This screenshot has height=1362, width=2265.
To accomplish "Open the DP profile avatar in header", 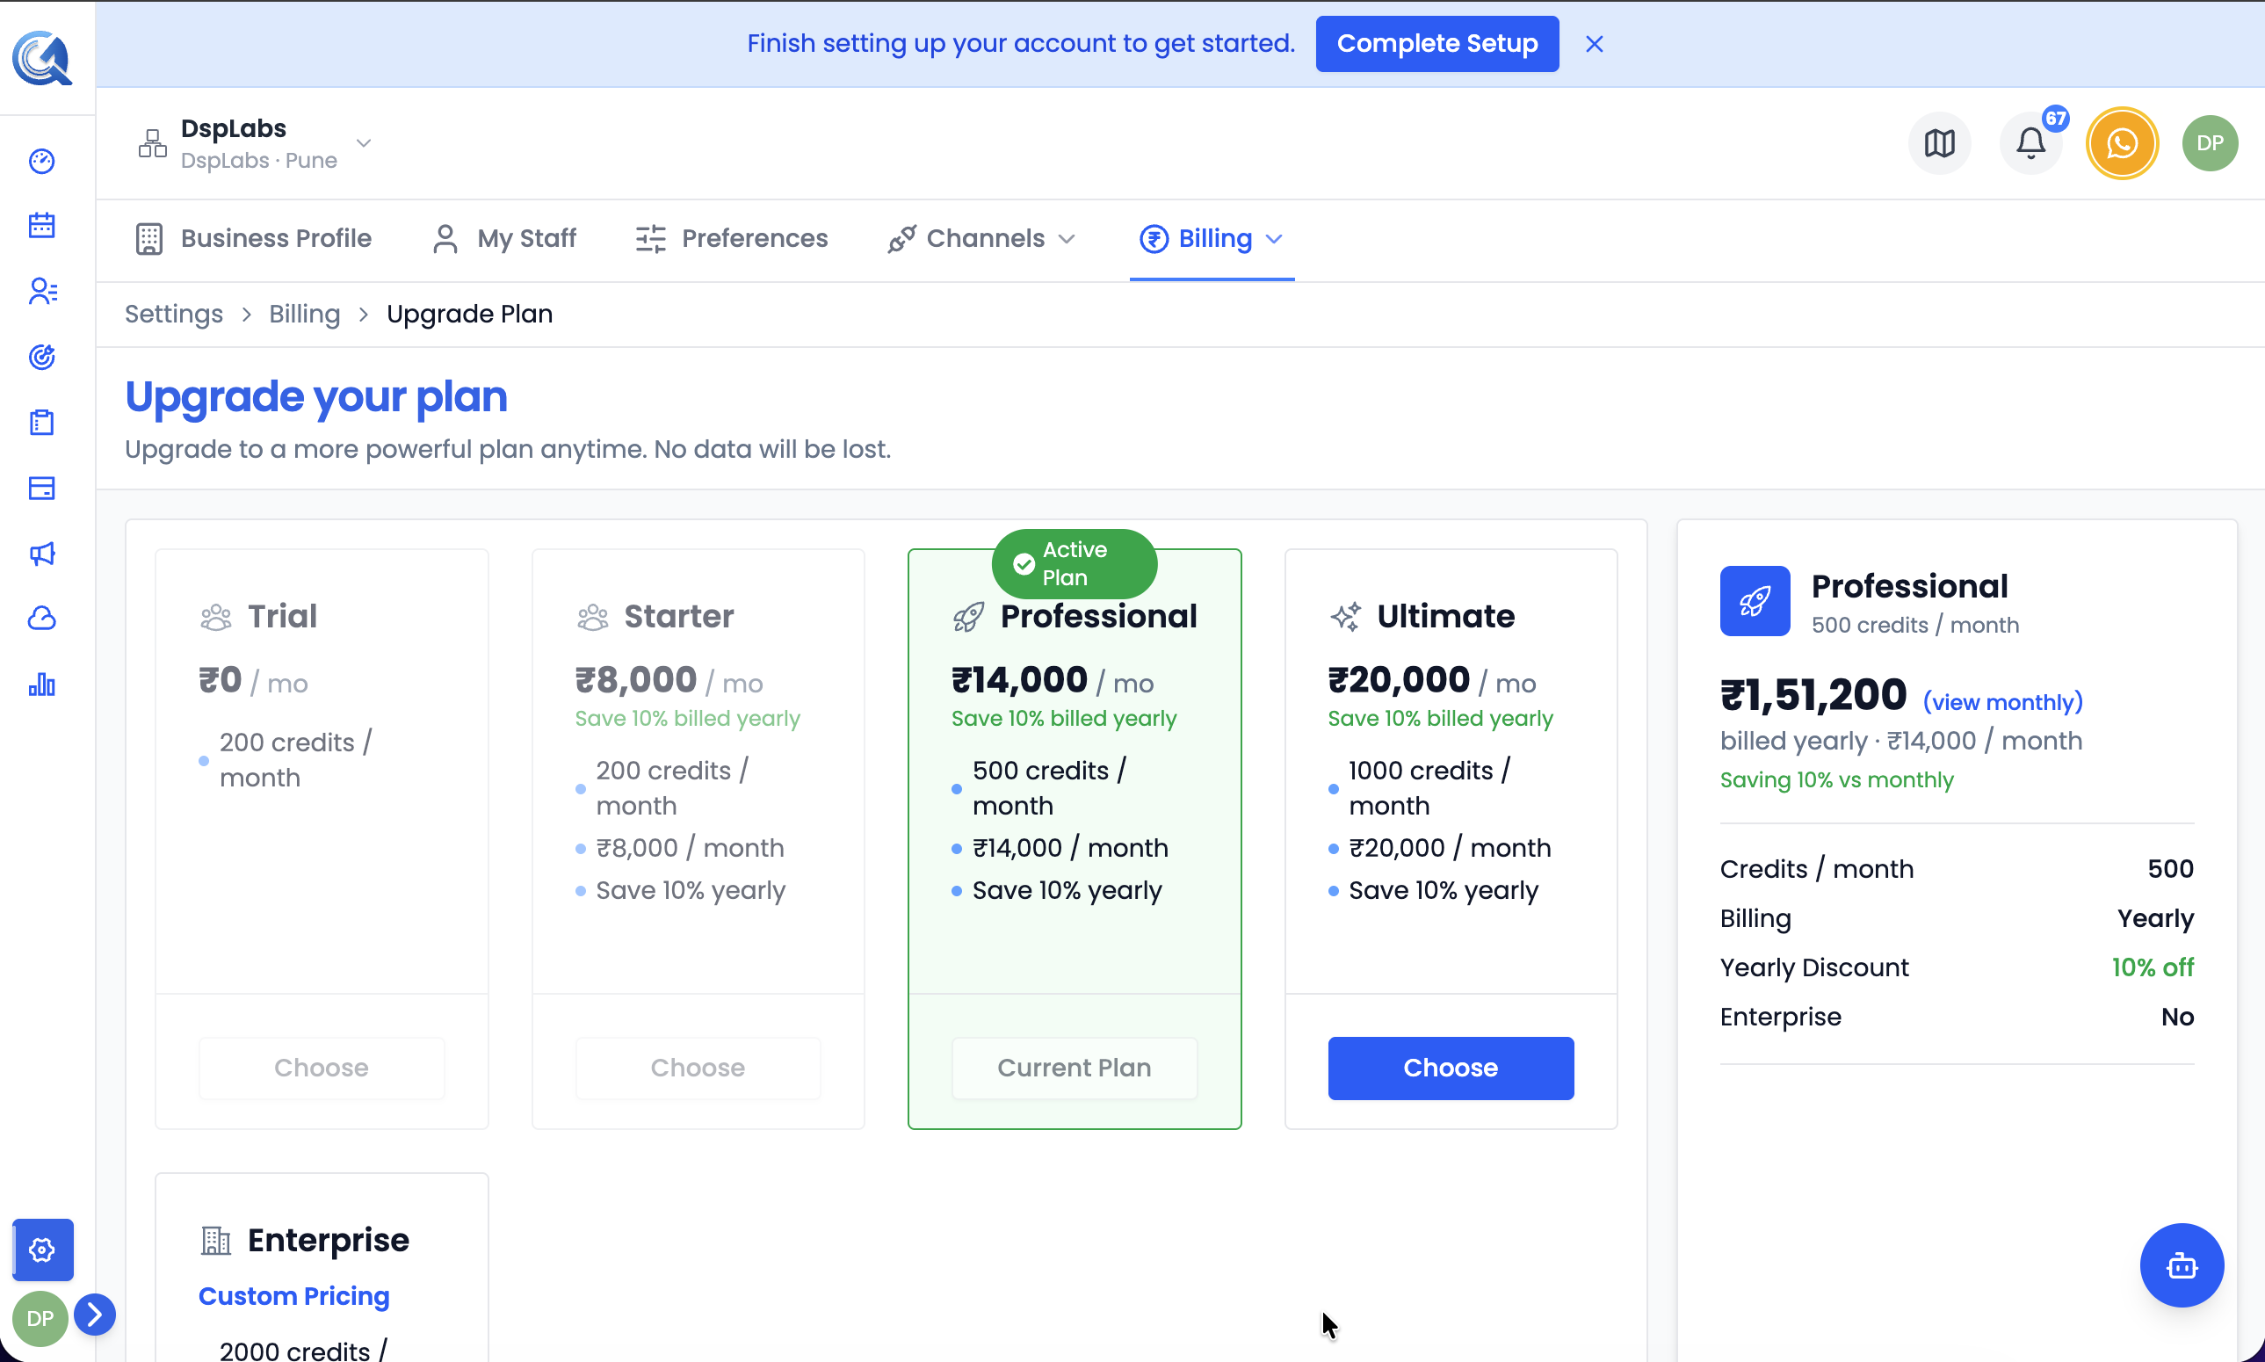I will 2210,143.
